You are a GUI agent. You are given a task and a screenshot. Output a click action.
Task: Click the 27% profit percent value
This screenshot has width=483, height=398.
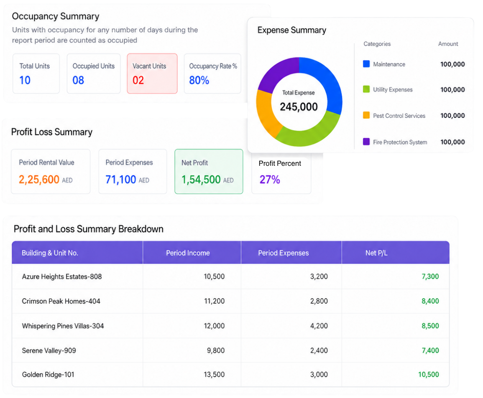click(x=270, y=180)
